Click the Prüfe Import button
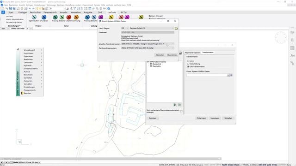Image resolution: width=296 pixels, height=166 pixels. click(202, 118)
